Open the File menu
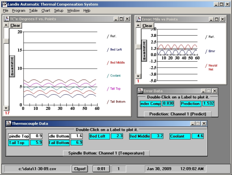This screenshot has height=175, width=232. pyautogui.click(x=6, y=10)
